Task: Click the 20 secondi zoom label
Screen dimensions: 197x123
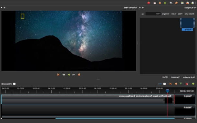Action: pos(6,84)
